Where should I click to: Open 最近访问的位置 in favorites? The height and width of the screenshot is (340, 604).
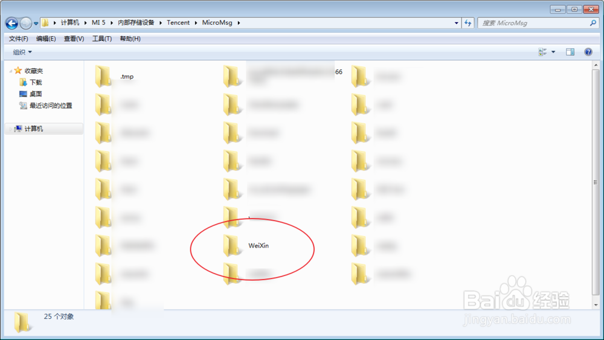pos(51,106)
